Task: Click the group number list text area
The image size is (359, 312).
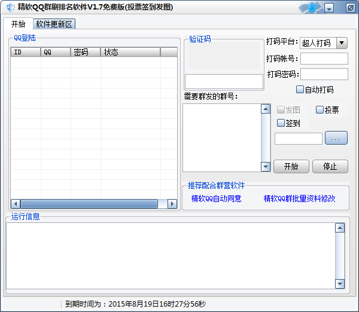Action: click(222, 137)
